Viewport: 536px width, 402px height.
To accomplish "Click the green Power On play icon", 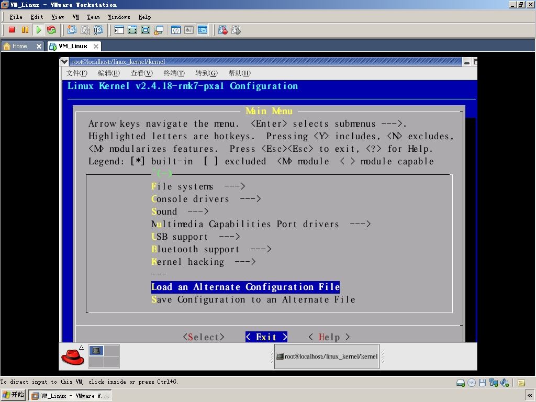I will (x=39, y=30).
